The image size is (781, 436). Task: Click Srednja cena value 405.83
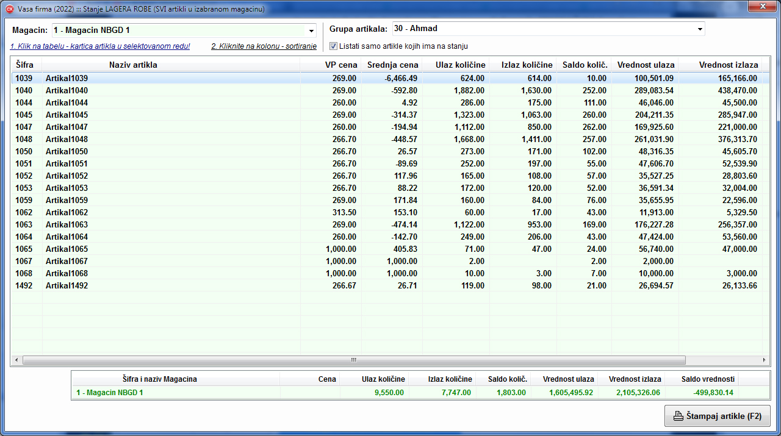pyautogui.click(x=405, y=249)
